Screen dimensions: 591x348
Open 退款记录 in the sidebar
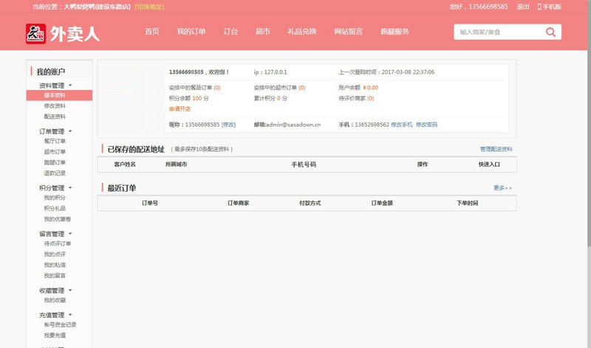[55, 173]
